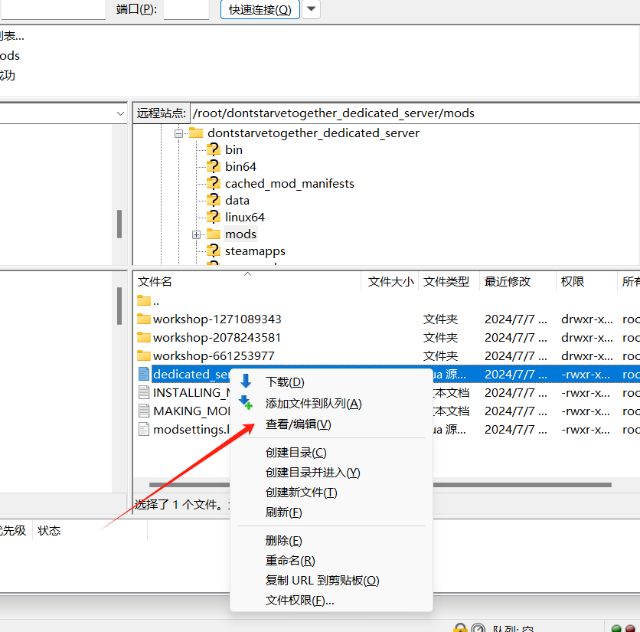
Task: Click the question-mark folder icon beside bin64
Action: (213, 166)
